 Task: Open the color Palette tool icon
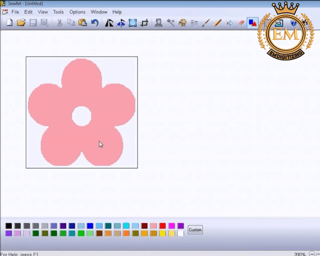(182, 23)
